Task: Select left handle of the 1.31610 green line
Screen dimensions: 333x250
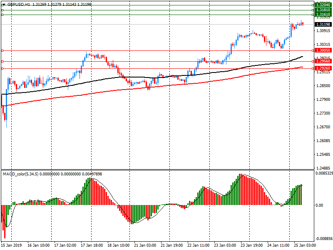Action: coord(2,15)
